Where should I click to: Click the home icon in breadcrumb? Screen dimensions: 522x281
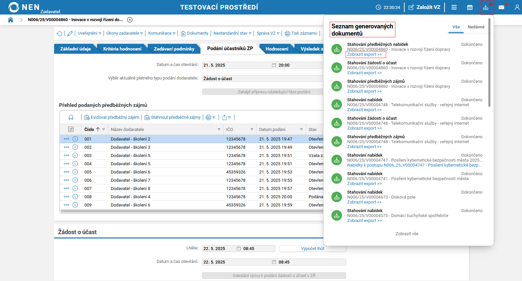coord(11,20)
